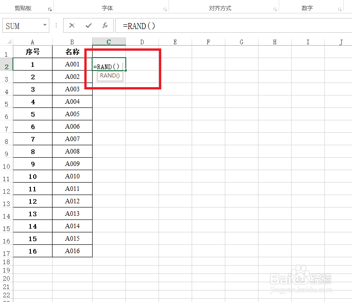Select cell containing A005
The width and height of the screenshot is (352, 302).
point(72,114)
